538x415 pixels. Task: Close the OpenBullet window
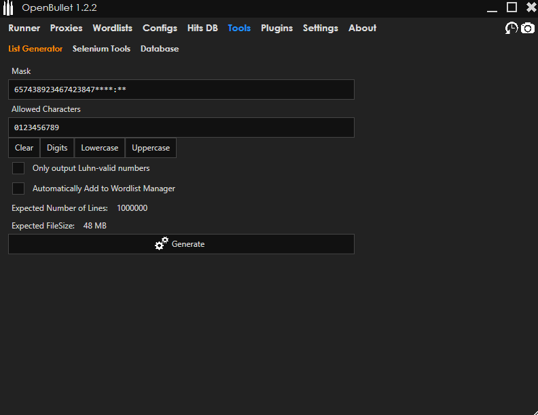(531, 7)
